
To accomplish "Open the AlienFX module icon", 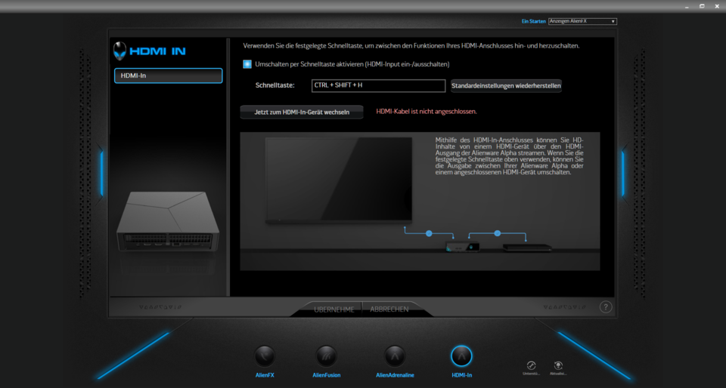I will 265,356.
